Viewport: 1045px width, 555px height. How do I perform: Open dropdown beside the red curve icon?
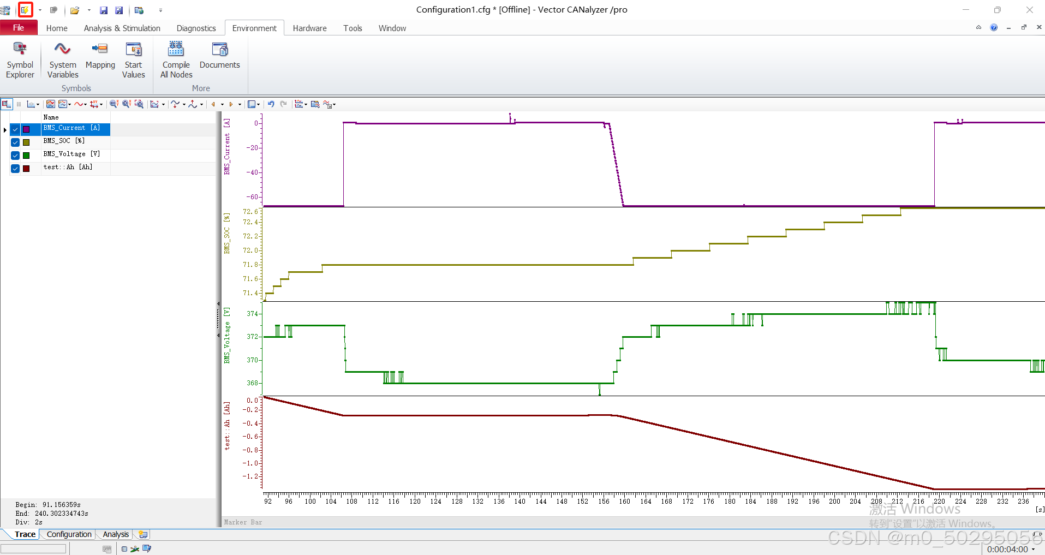[x=86, y=104]
